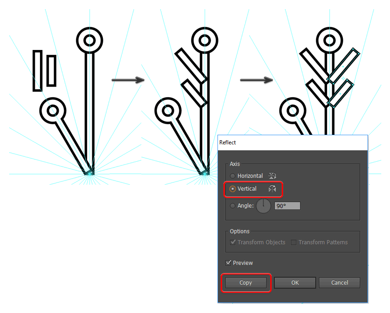
Task: Toggle the Preview checkbox
Action: click(x=228, y=263)
